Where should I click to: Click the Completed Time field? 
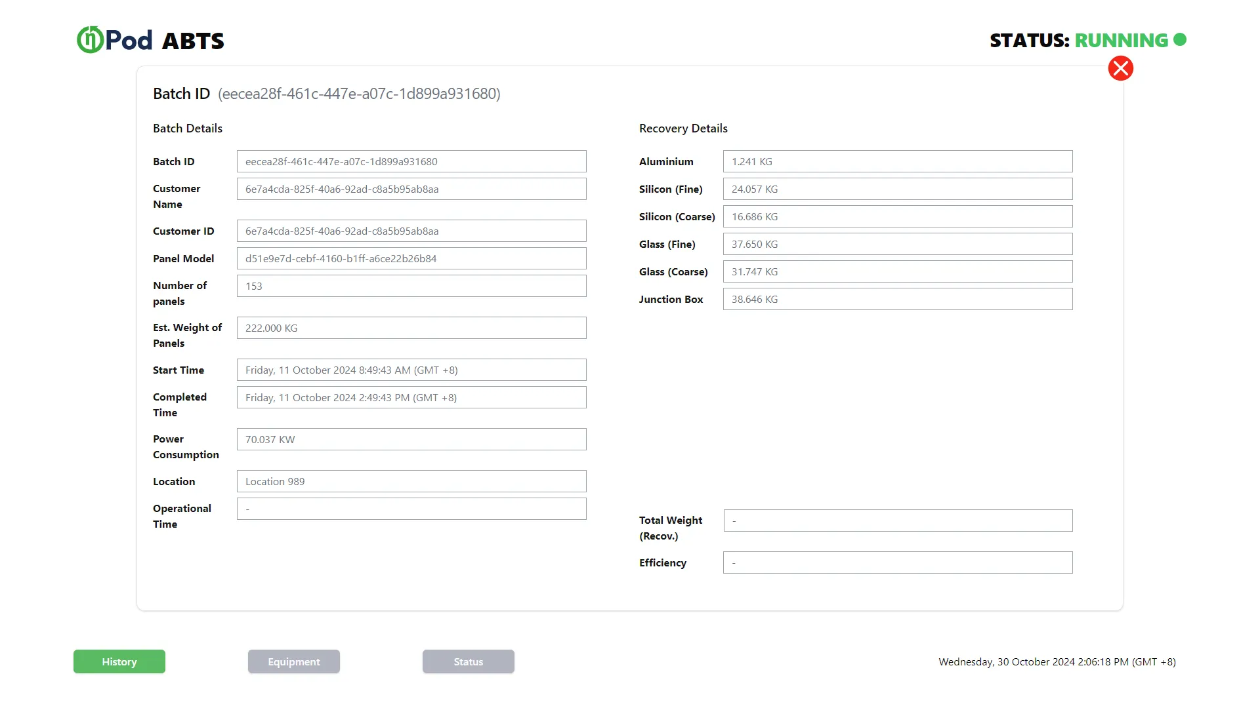(411, 397)
